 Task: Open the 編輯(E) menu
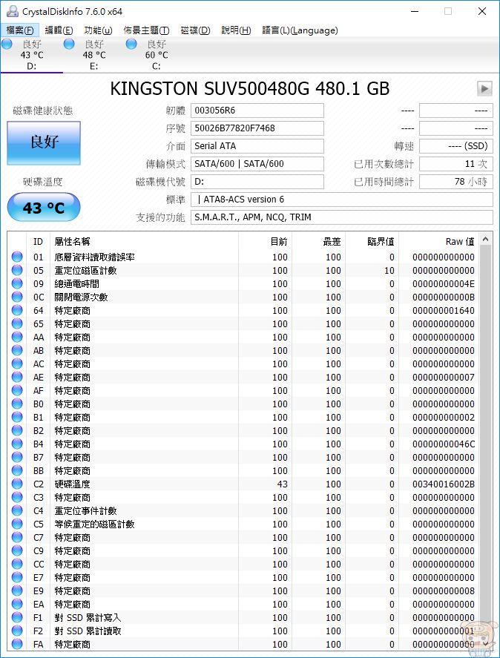click(x=59, y=30)
